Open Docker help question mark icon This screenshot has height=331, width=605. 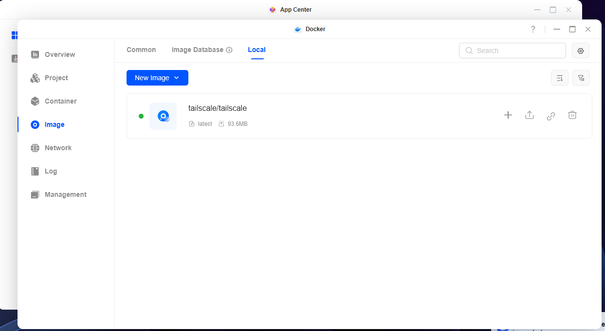click(533, 29)
